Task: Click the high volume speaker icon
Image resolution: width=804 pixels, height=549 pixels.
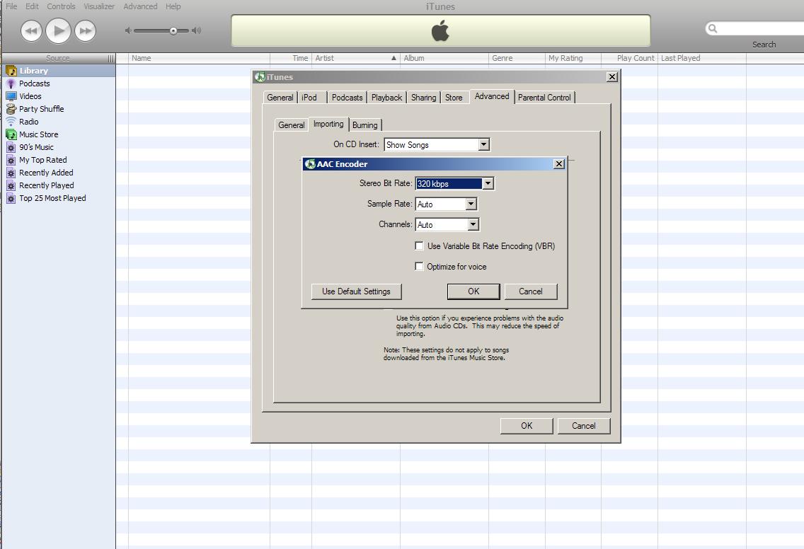Action: pyautogui.click(x=196, y=30)
